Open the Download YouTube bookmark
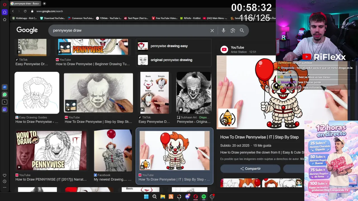Viewport: 358px width, 201px height. 52,18
